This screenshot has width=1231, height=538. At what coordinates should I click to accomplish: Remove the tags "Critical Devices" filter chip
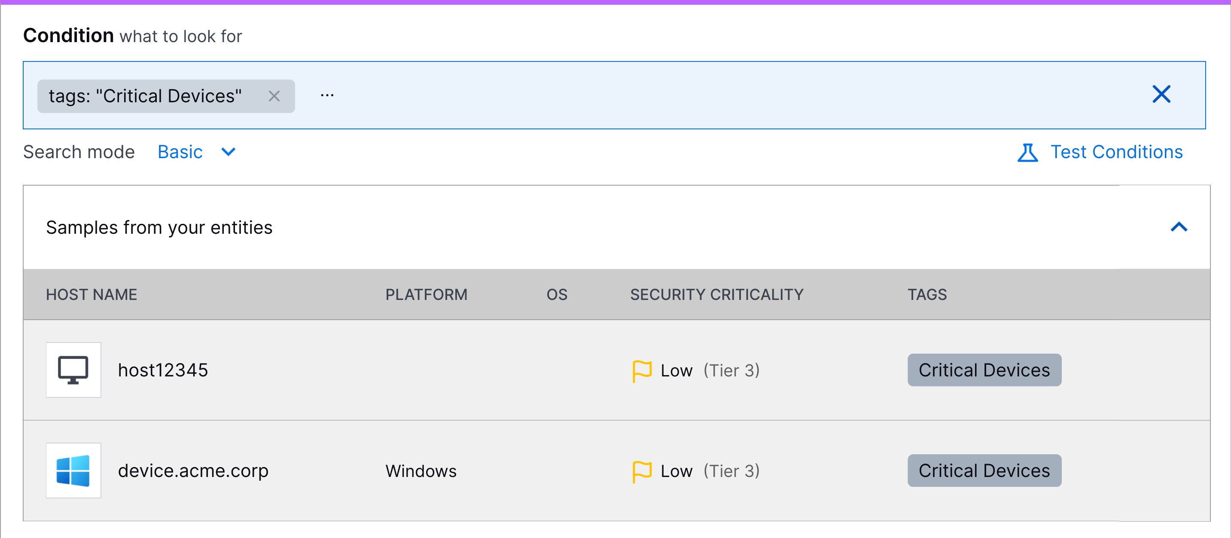(274, 96)
